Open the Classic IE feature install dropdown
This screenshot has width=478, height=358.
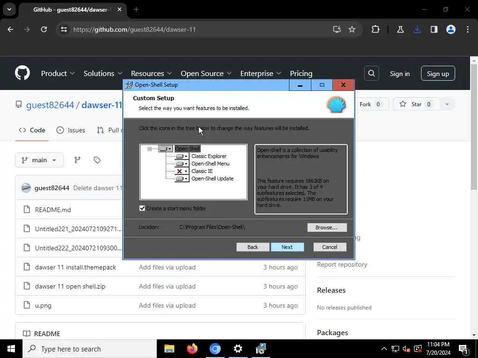[x=182, y=171]
